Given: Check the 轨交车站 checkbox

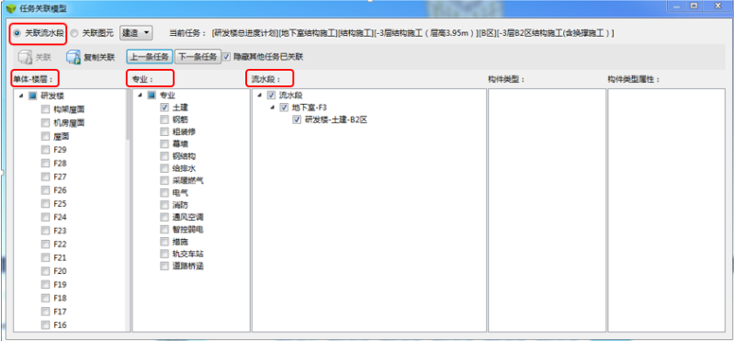Looking at the screenshot, I should [x=164, y=254].
